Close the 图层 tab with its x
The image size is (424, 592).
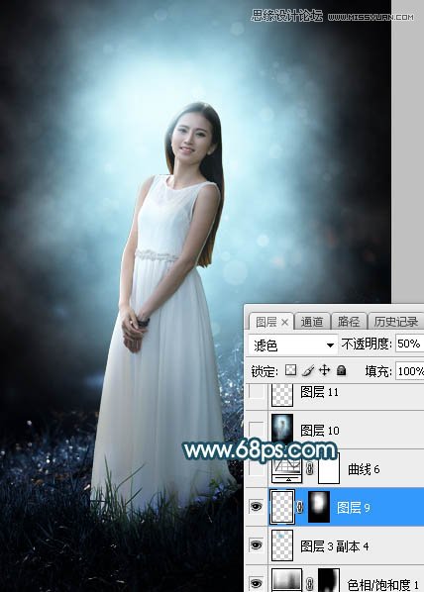click(x=285, y=322)
